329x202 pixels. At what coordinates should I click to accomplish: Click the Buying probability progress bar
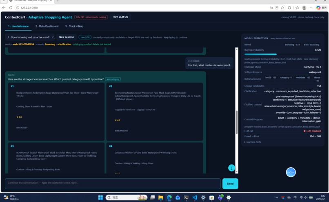tap(282, 54)
